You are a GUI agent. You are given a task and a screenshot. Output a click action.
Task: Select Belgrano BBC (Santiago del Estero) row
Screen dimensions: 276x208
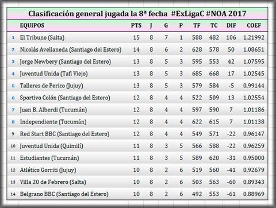tap(137, 194)
